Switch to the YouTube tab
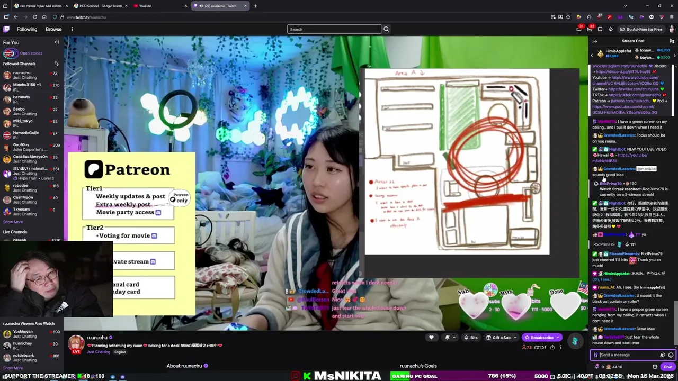678x381 pixels. pos(160,6)
